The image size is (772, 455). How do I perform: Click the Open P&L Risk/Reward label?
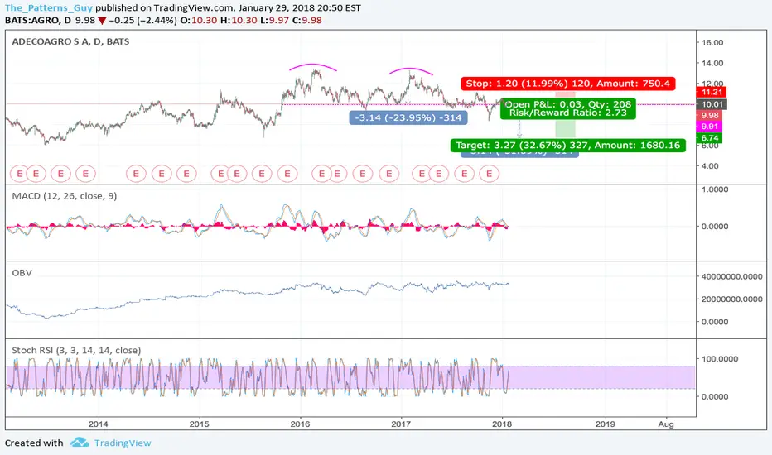pyautogui.click(x=567, y=108)
